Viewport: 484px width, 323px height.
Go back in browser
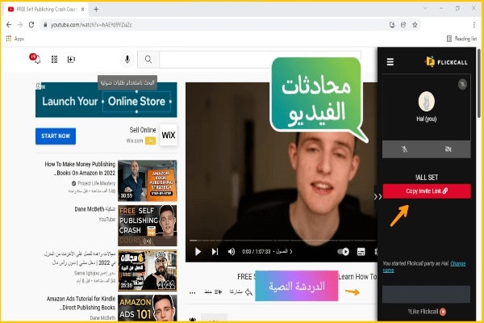pos(9,25)
